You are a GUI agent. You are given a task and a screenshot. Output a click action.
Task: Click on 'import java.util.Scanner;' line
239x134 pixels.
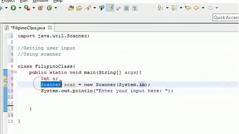(x=53, y=36)
